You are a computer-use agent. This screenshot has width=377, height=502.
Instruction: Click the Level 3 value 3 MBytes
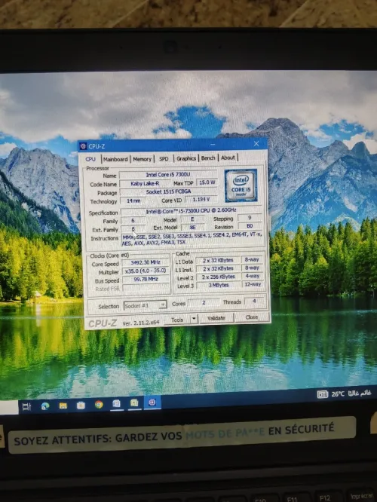point(219,285)
